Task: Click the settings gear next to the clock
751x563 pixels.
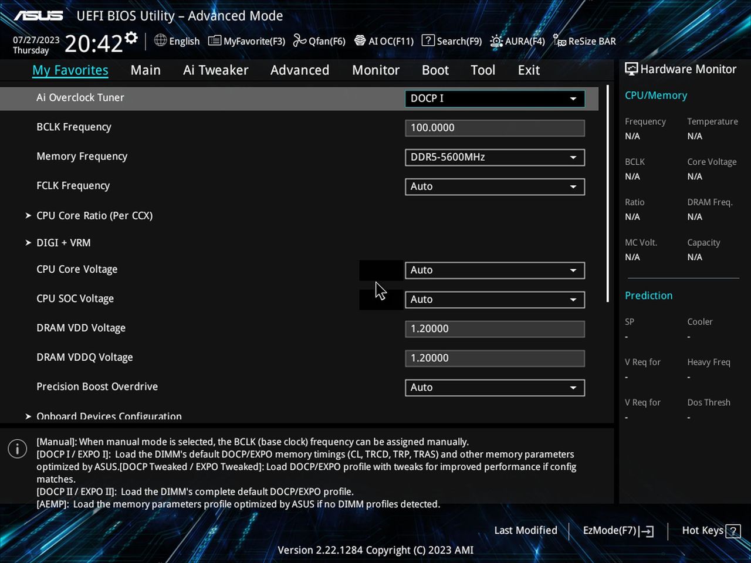Action: [131, 38]
